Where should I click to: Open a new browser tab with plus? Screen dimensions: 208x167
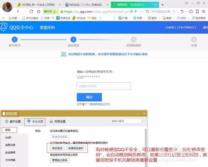point(163,5)
